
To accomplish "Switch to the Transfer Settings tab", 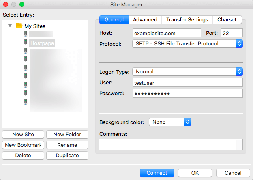I will coord(187,19).
